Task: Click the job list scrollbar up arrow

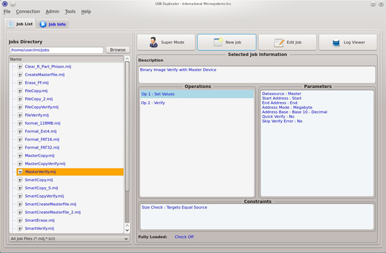Action: click(127, 59)
